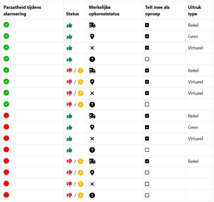Check the box in red-dot thumbs-down question-mark row
The width and height of the screenshot is (214, 202).
pos(147,195)
